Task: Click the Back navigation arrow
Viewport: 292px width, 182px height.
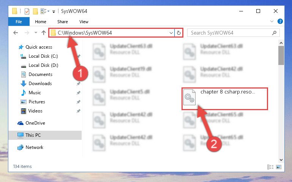Action: [16, 33]
